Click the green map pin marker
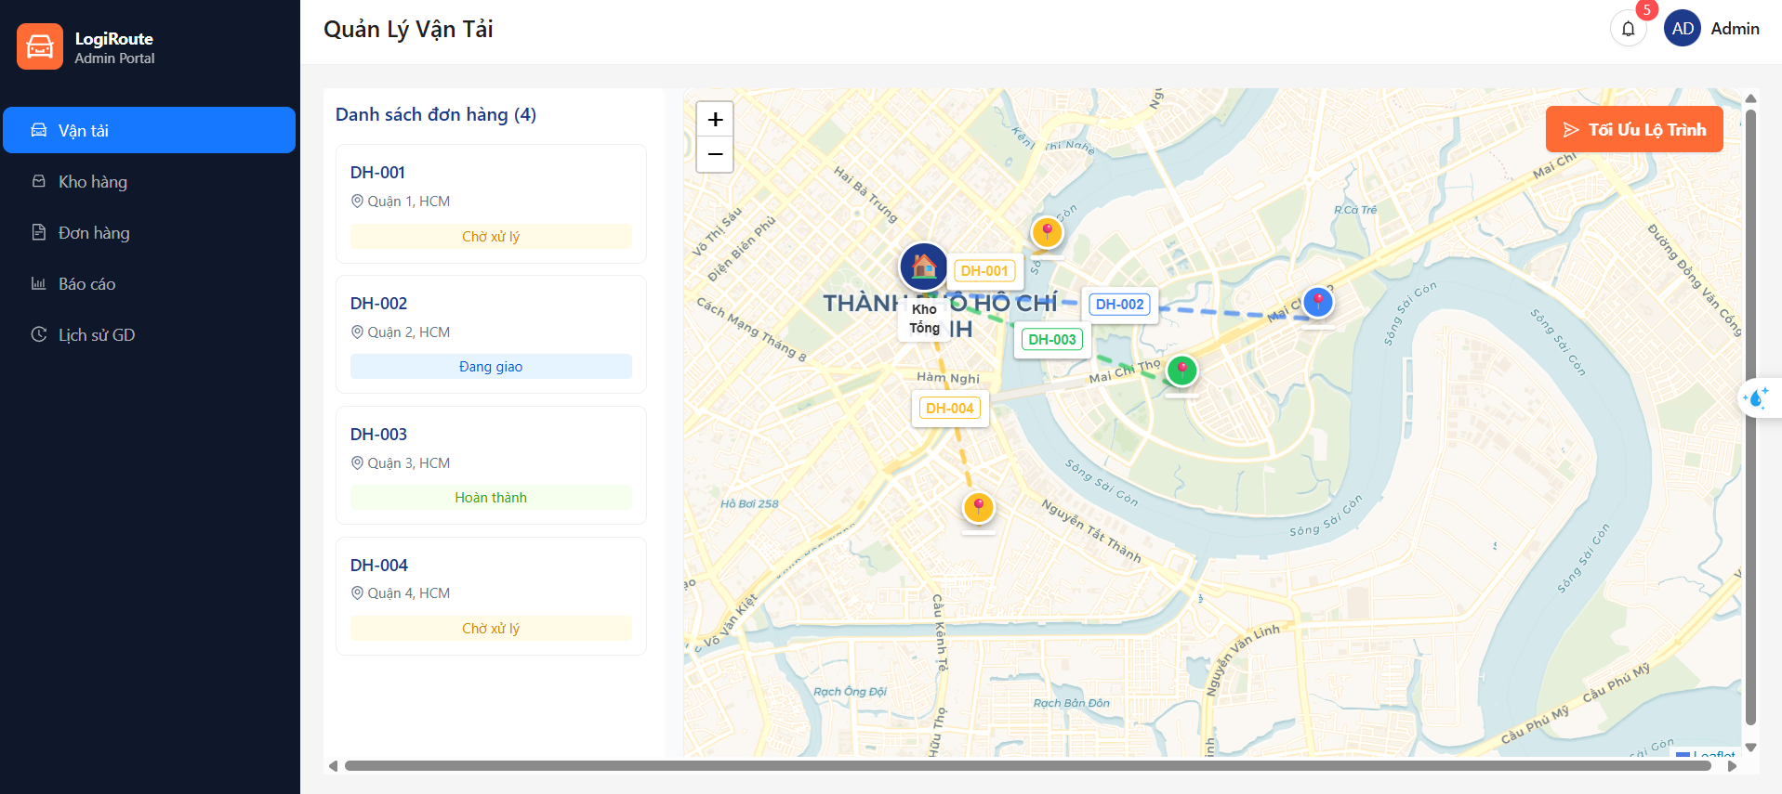This screenshot has width=1782, height=794. pos(1181,371)
